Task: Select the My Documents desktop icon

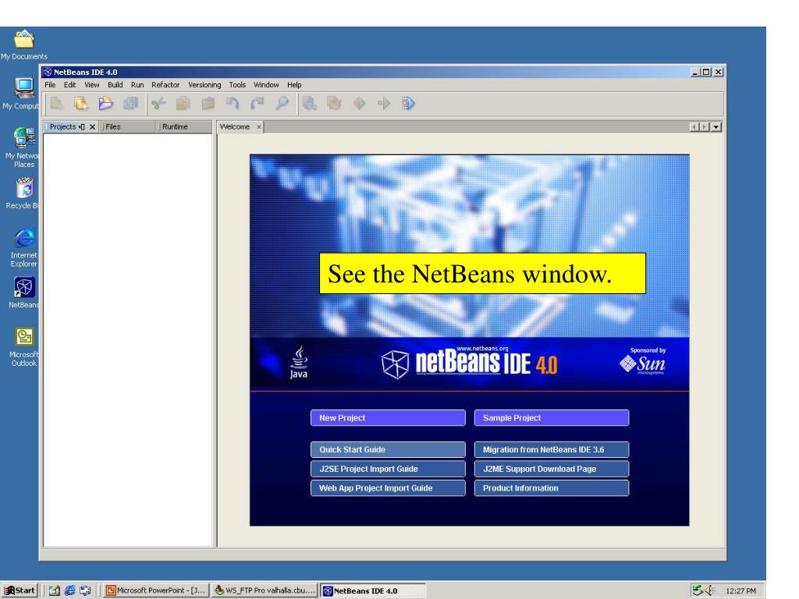Action: [x=24, y=44]
